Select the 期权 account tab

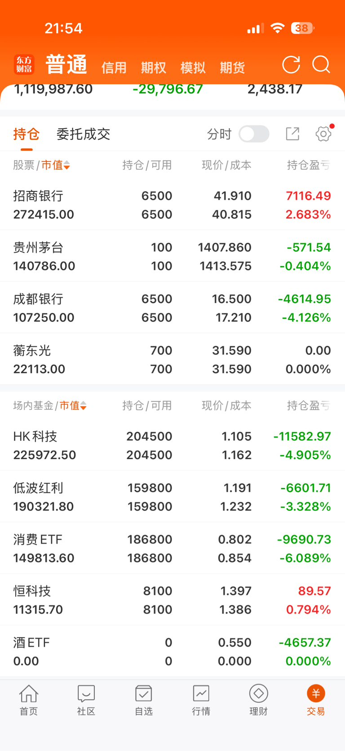(153, 68)
